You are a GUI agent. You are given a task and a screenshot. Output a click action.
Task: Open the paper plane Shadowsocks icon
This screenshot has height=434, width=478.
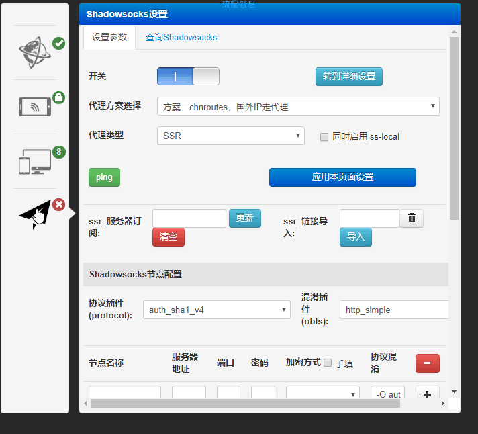pyautogui.click(x=35, y=214)
